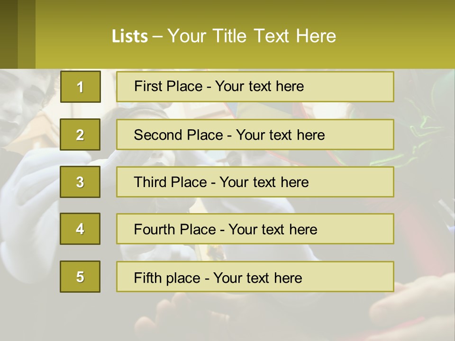Select the 'Third Place' text box
The height and width of the screenshot is (341, 455).
(x=255, y=182)
